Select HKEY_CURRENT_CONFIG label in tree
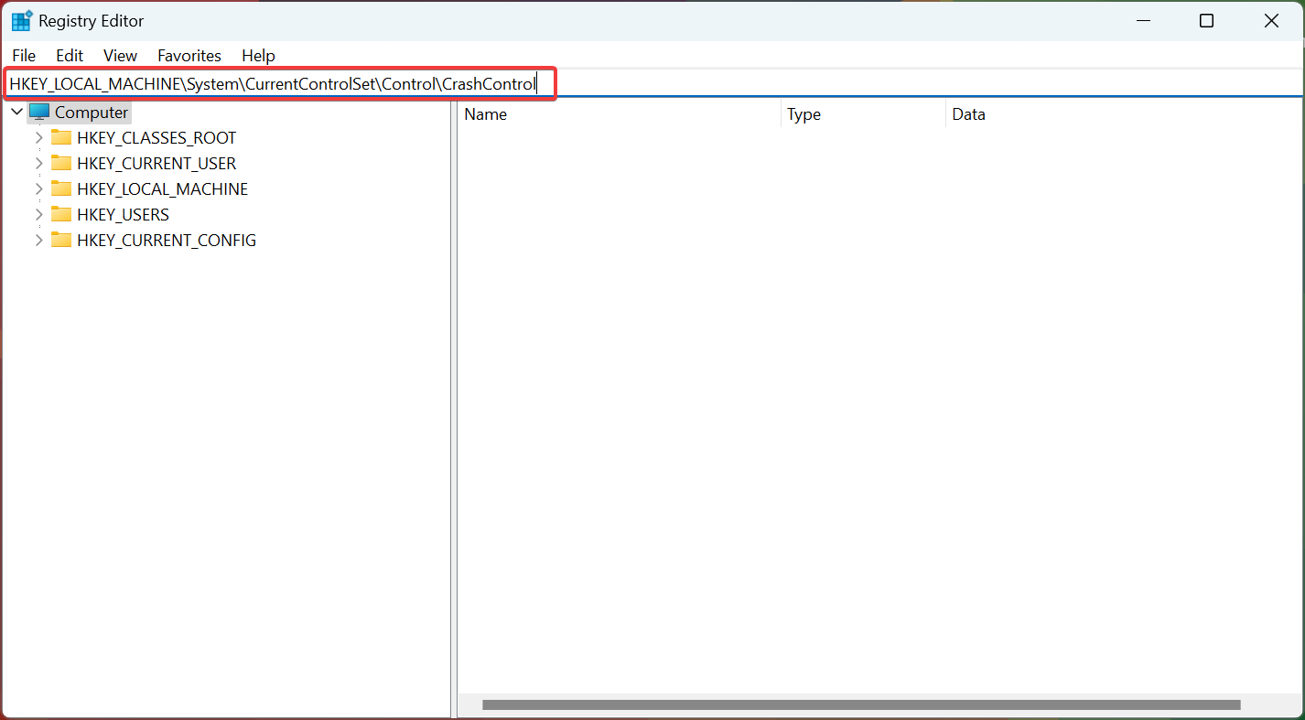The width and height of the screenshot is (1305, 720). click(x=167, y=241)
